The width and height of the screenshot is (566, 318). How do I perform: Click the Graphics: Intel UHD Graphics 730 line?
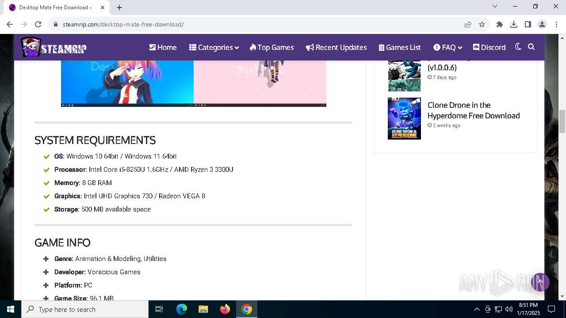point(130,196)
